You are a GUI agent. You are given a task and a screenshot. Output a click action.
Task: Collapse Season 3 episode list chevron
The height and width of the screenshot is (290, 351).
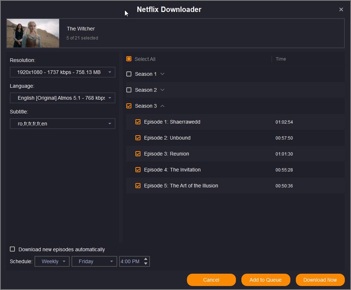(x=162, y=106)
